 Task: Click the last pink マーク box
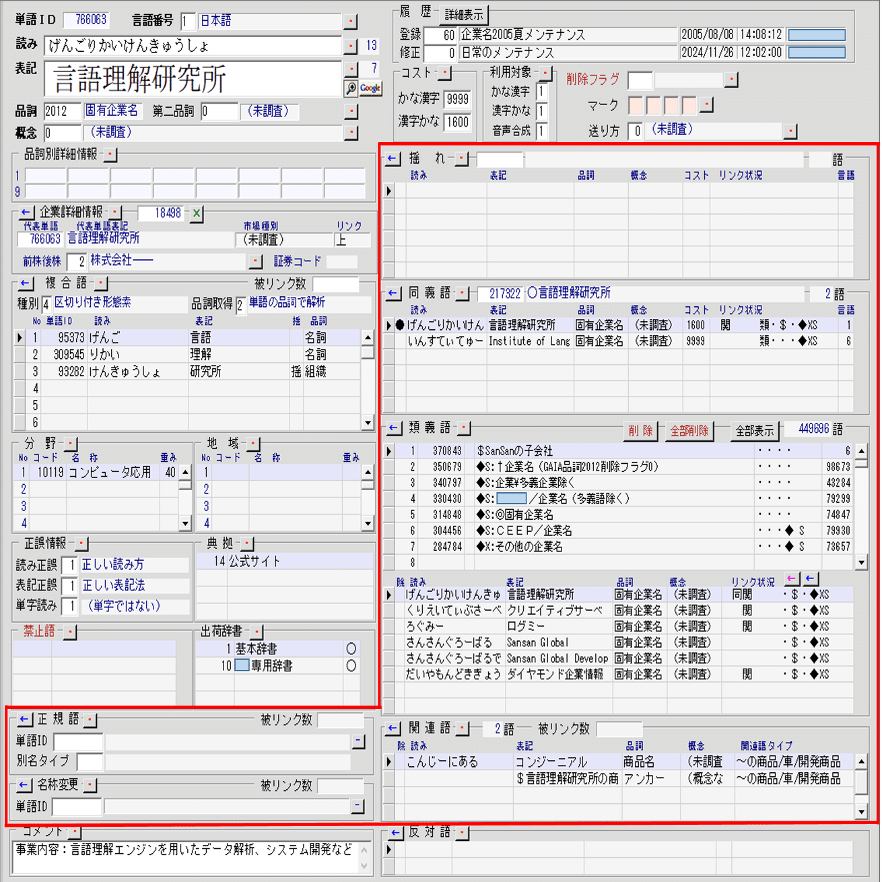pyautogui.click(x=689, y=105)
